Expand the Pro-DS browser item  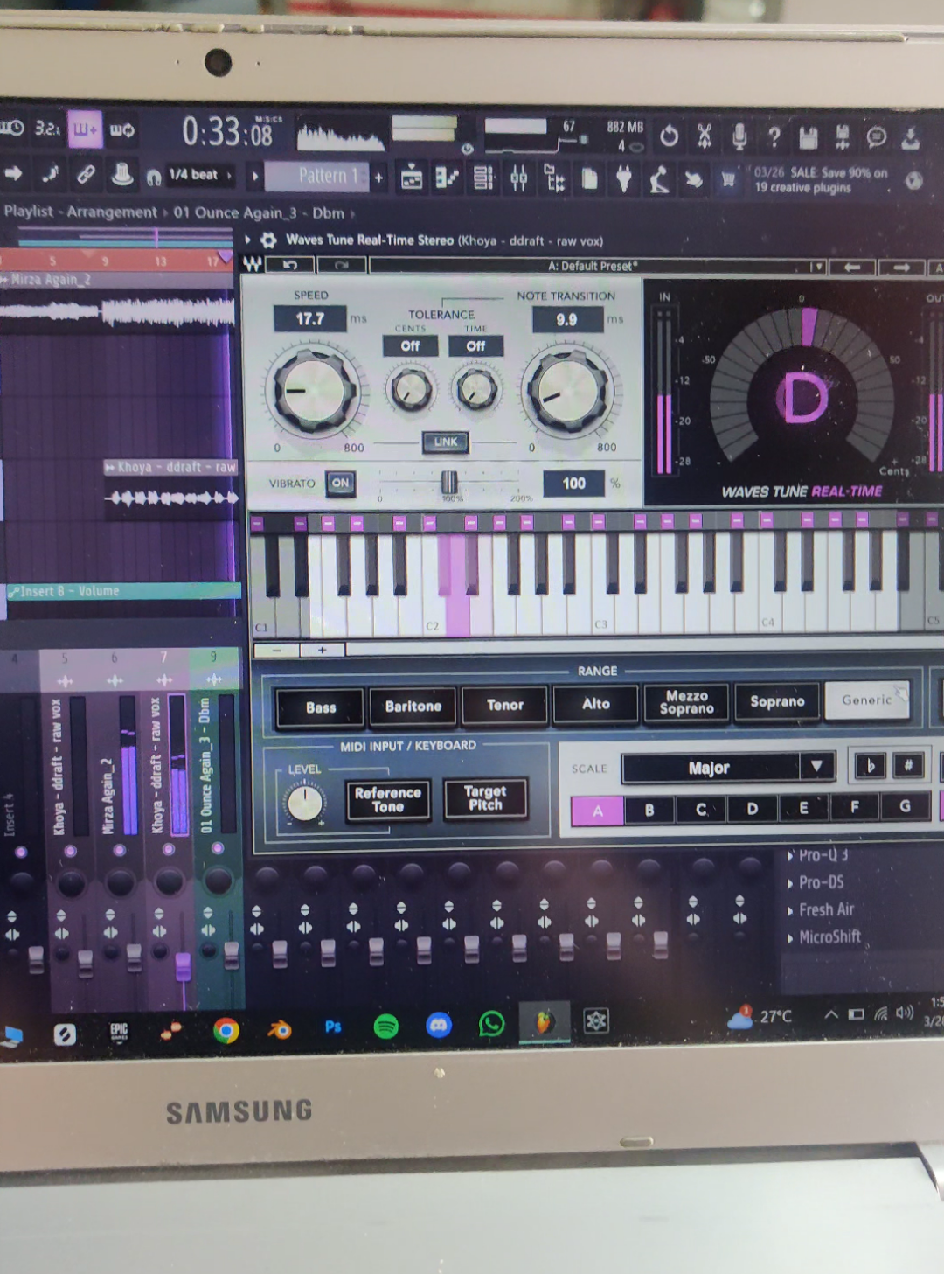tap(791, 883)
